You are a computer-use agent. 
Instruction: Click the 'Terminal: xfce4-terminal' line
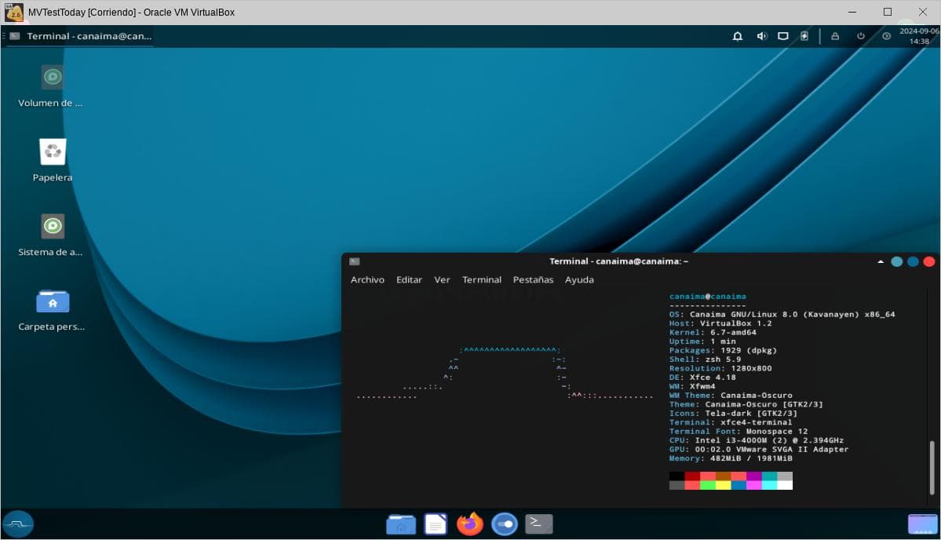coord(731,422)
